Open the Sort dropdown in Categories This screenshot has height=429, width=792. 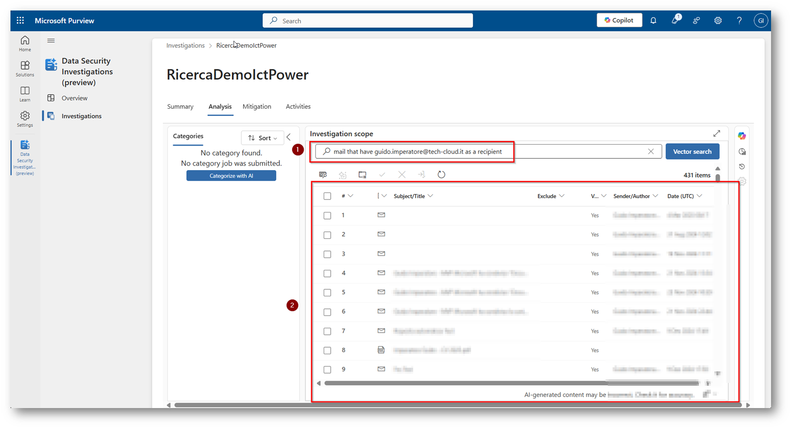[x=262, y=138]
